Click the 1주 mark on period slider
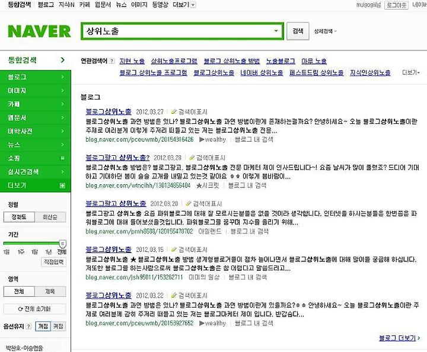The width and height of the screenshot is (427, 352). coord(21,252)
